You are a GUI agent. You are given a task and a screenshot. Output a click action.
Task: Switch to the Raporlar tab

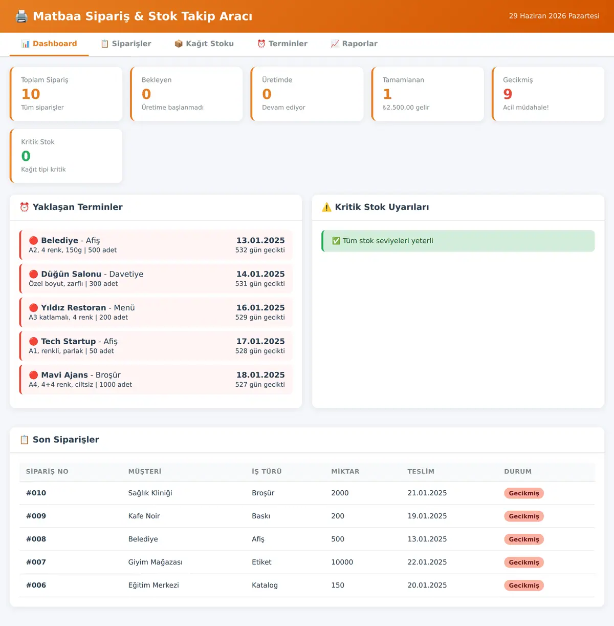click(354, 44)
